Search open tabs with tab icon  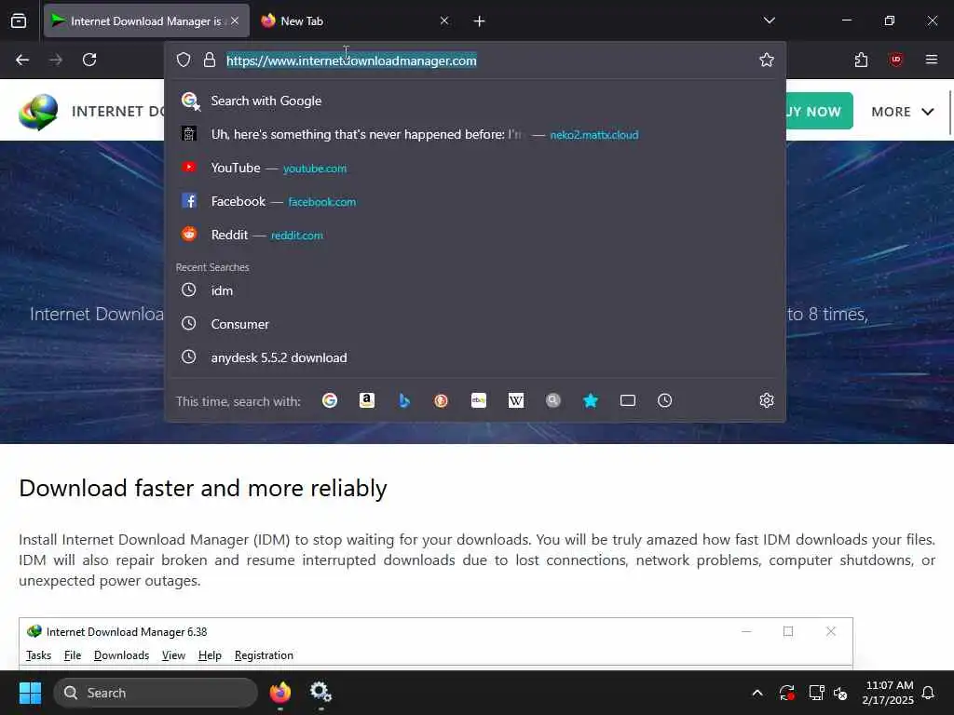point(628,400)
